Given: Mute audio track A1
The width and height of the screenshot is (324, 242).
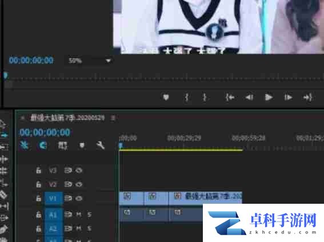Looking at the screenshot, I should pos(79,215).
